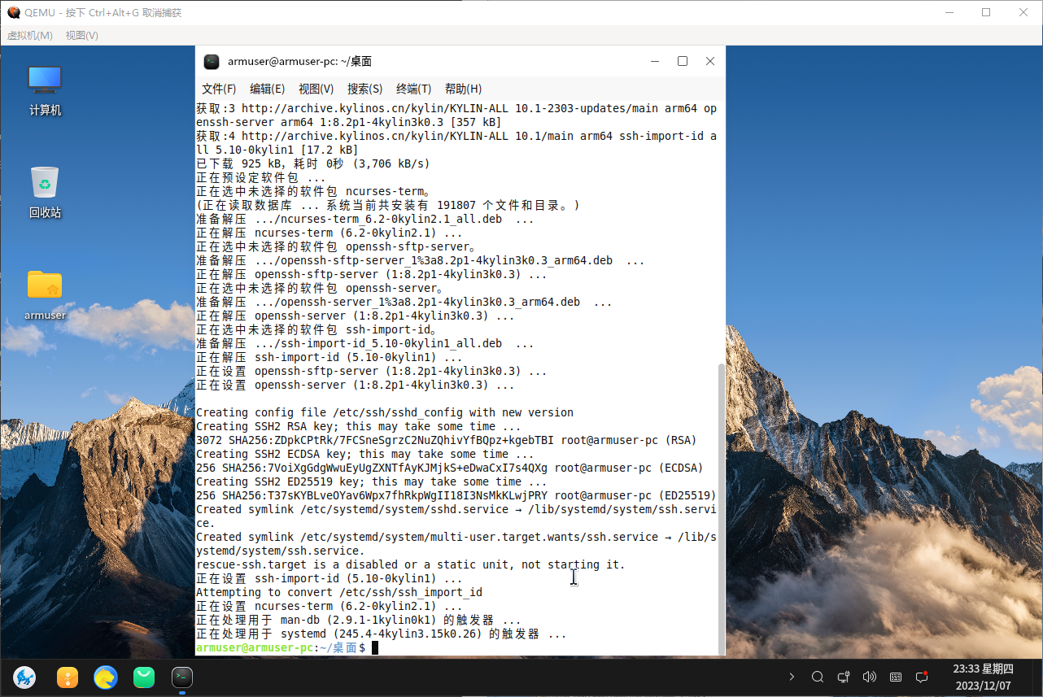1043x697 pixels.
Task: Close the terminal window
Action: (x=710, y=61)
